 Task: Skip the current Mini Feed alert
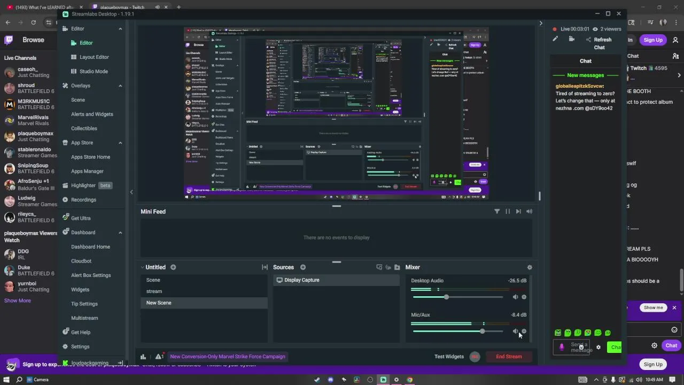pyautogui.click(x=518, y=212)
